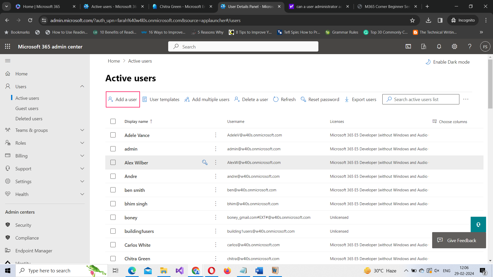Click the key icon on Alex Wilber's row

(205, 162)
